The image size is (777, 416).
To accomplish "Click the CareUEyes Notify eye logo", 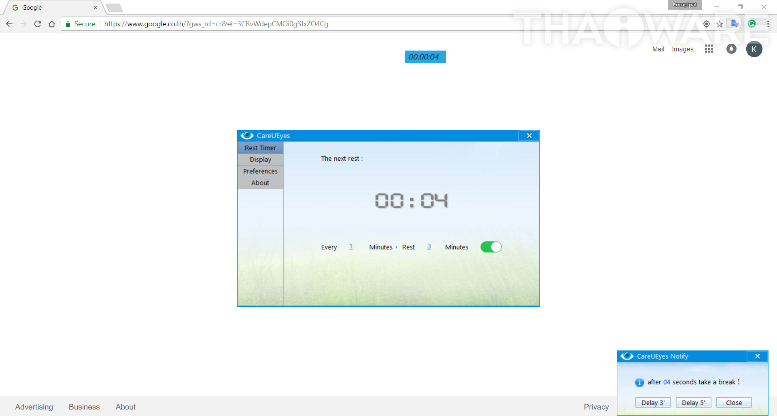I will (627, 356).
